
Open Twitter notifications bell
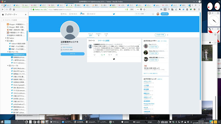click(x=82, y=14)
